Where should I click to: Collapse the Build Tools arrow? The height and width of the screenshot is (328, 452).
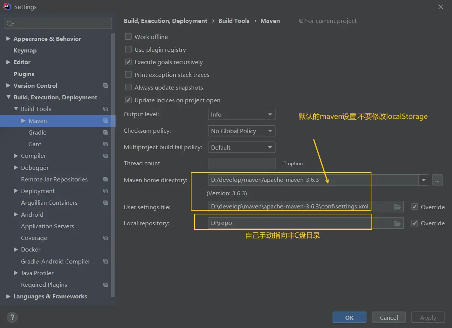[x=16, y=109]
